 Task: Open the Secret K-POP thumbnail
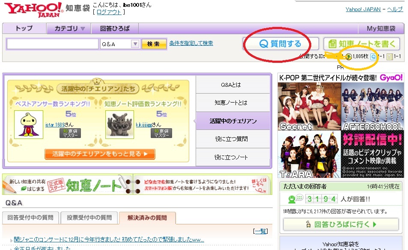[x=310, y=106]
